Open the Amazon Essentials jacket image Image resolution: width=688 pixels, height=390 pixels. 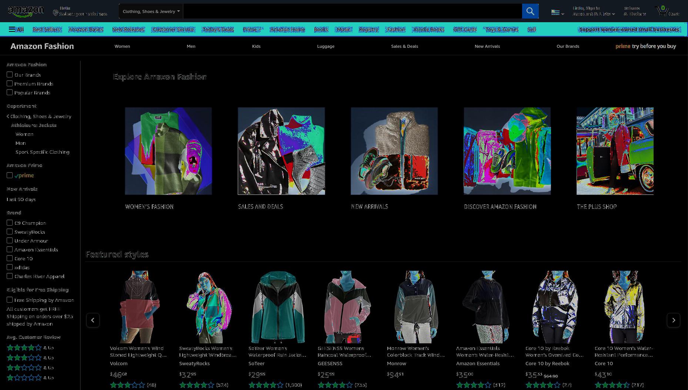coord(486,307)
